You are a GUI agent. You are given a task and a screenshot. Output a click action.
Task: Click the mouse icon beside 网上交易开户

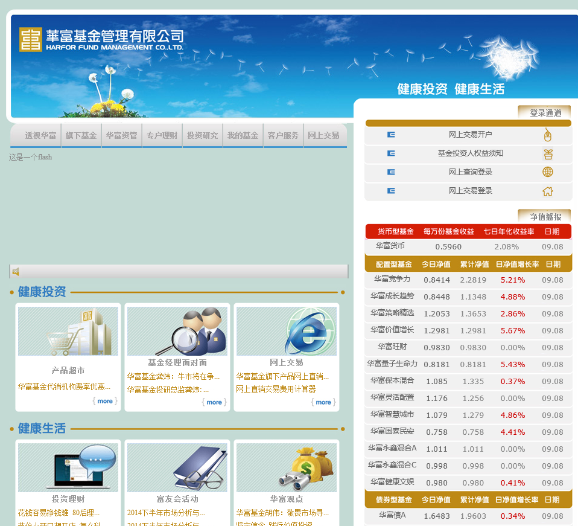coord(547,135)
